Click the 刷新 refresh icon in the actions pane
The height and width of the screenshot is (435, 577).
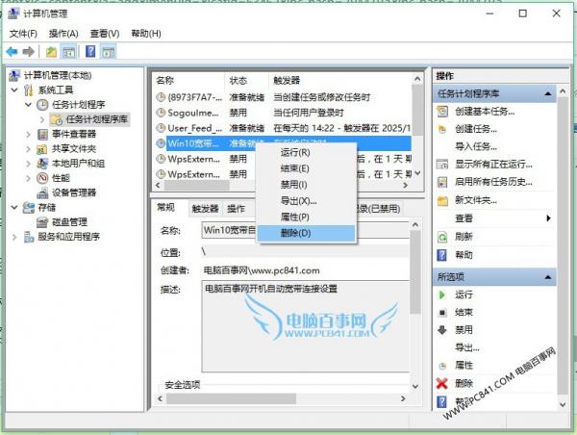[442, 237]
